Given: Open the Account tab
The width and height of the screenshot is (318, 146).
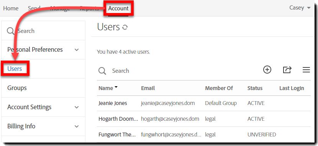Looking at the screenshot, I should (x=118, y=8).
